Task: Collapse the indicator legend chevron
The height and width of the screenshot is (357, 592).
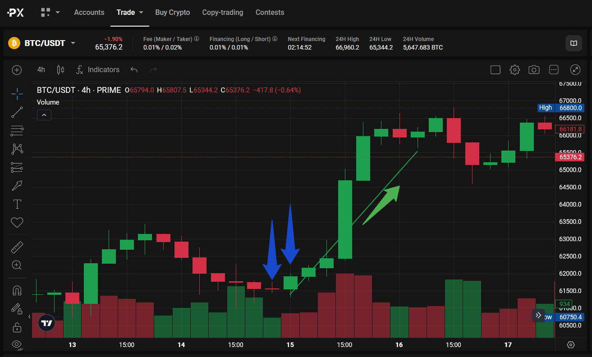Action: 44,115
